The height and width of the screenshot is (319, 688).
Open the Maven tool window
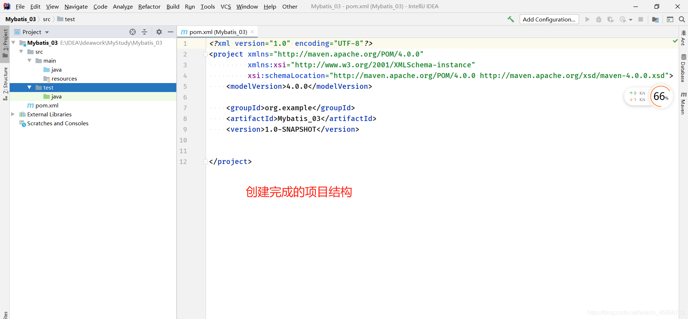[x=683, y=103]
